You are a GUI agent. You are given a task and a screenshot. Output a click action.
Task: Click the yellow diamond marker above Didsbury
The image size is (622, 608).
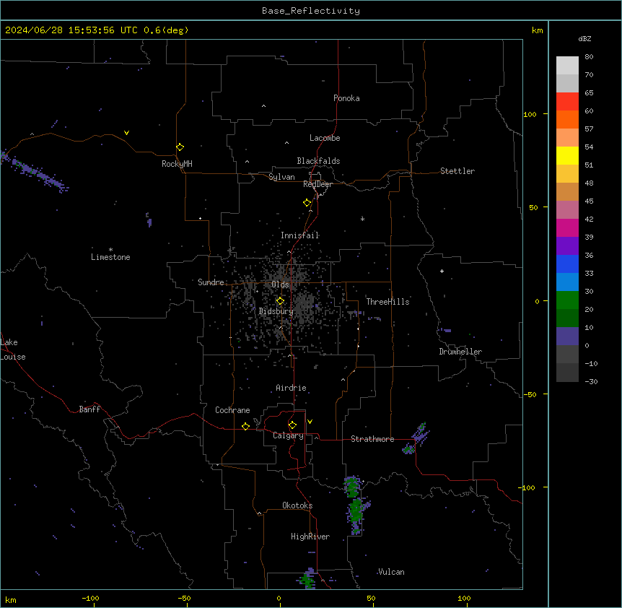pos(280,301)
